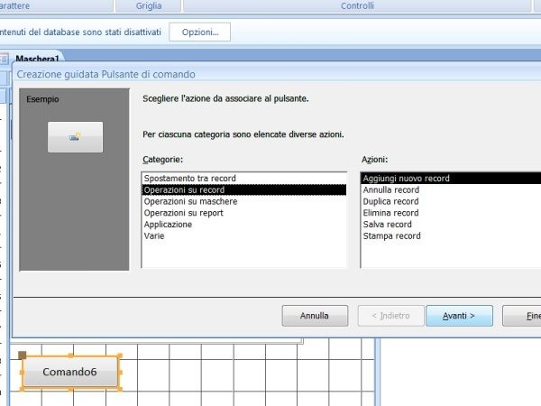The image size is (541, 406).
Task: Select the Comando6 button on the form
Action: pos(69,372)
